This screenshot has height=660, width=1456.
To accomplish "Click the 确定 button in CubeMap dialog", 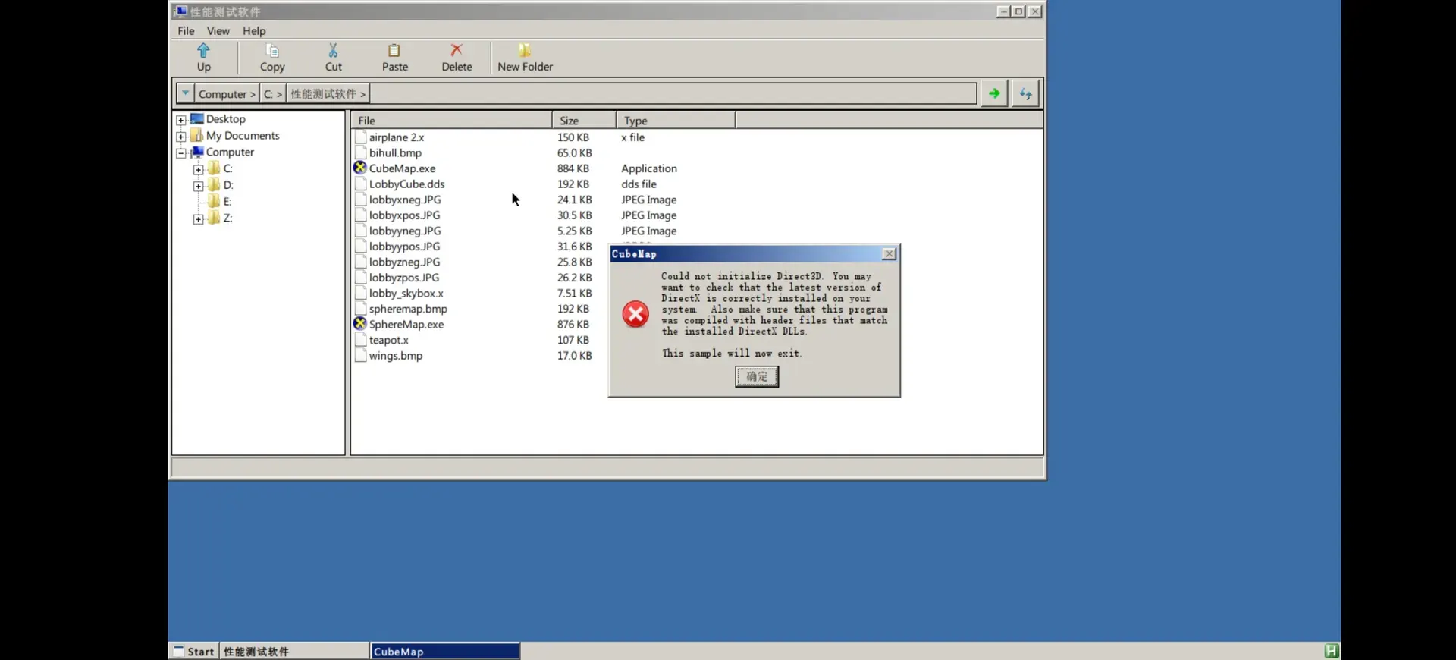I will (757, 376).
